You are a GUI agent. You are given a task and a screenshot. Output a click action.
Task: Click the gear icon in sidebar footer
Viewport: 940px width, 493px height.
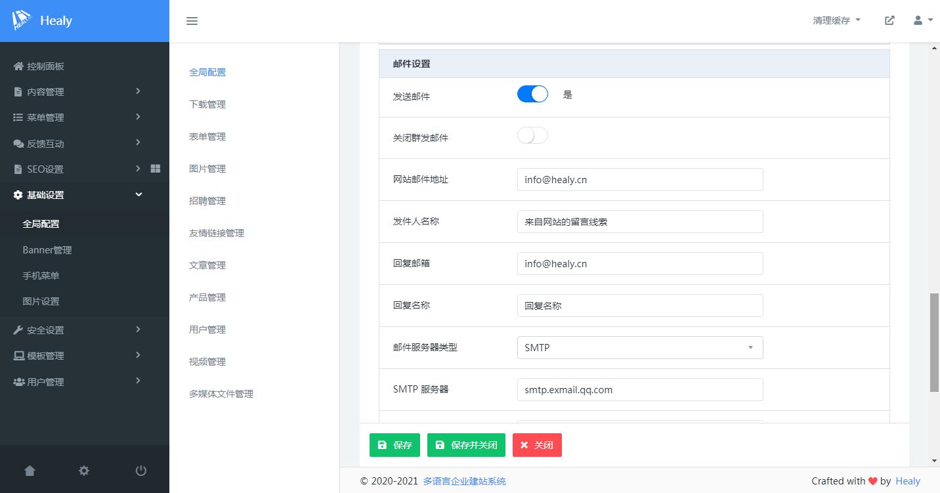[84, 471]
